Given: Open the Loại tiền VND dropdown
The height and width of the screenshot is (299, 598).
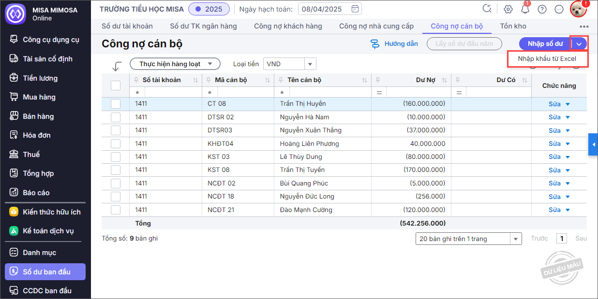Looking at the screenshot, I should click(310, 64).
